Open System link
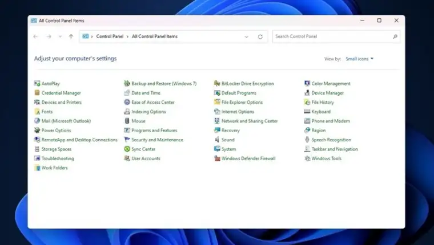The height and width of the screenshot is (245, 434). click(x=228, y=149)
